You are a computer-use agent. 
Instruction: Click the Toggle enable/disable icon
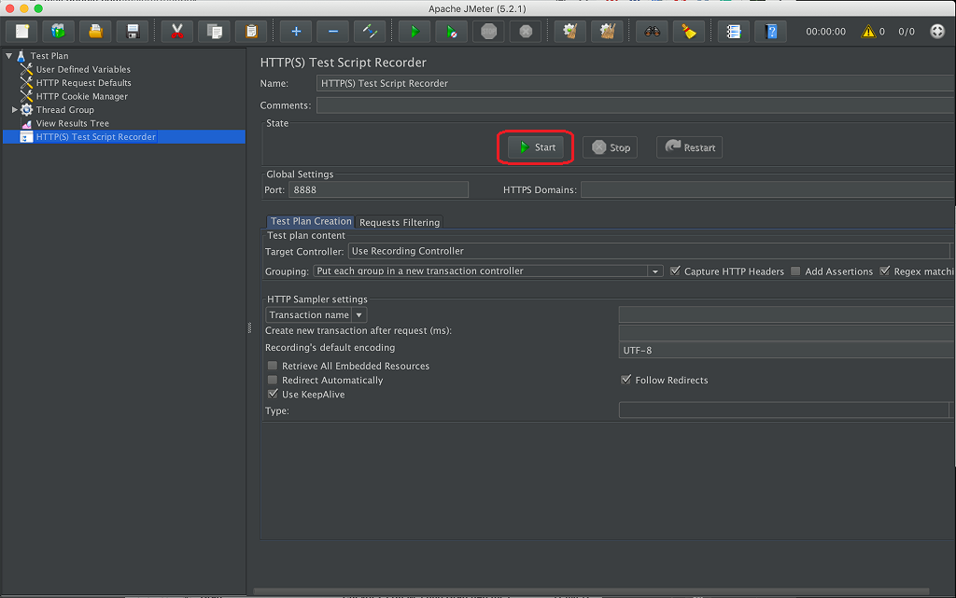click(x=370, y=32)
